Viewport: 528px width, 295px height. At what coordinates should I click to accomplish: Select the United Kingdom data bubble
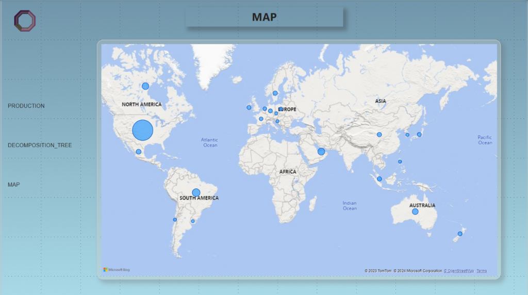[x=249, y=108]
